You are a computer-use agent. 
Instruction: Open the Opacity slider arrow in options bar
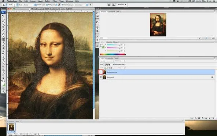click(x=47, y=5)
